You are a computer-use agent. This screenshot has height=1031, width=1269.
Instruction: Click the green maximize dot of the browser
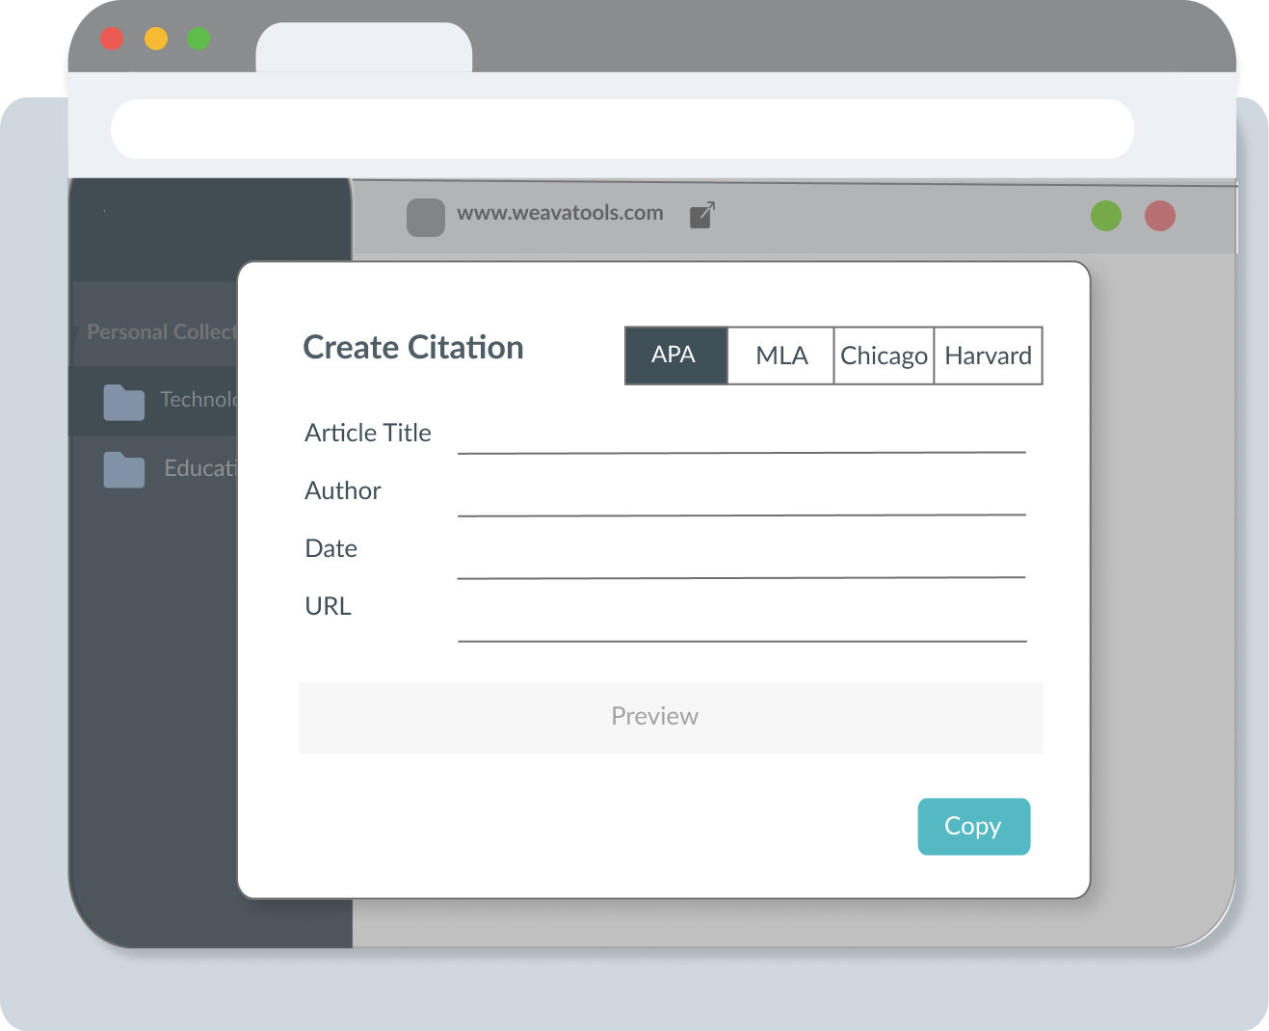point(198,39)
